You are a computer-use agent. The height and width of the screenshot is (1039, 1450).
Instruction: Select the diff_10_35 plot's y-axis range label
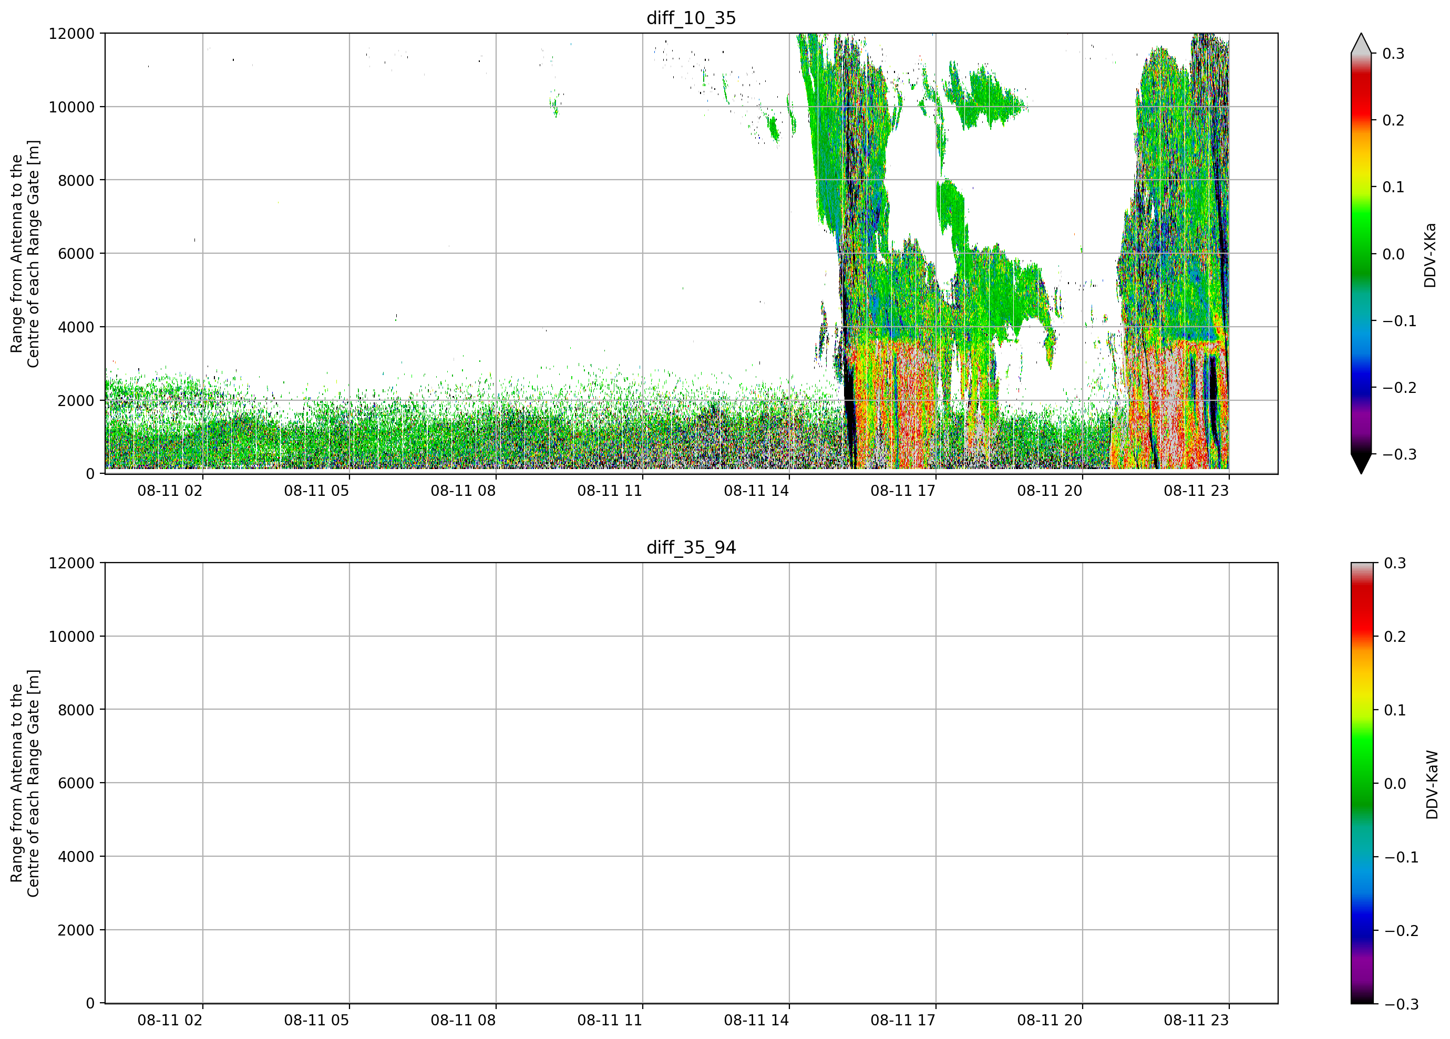tap(25, 254)
